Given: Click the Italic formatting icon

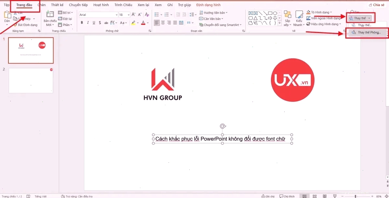Looking at the screenshot, I should [x=88, y=23].
